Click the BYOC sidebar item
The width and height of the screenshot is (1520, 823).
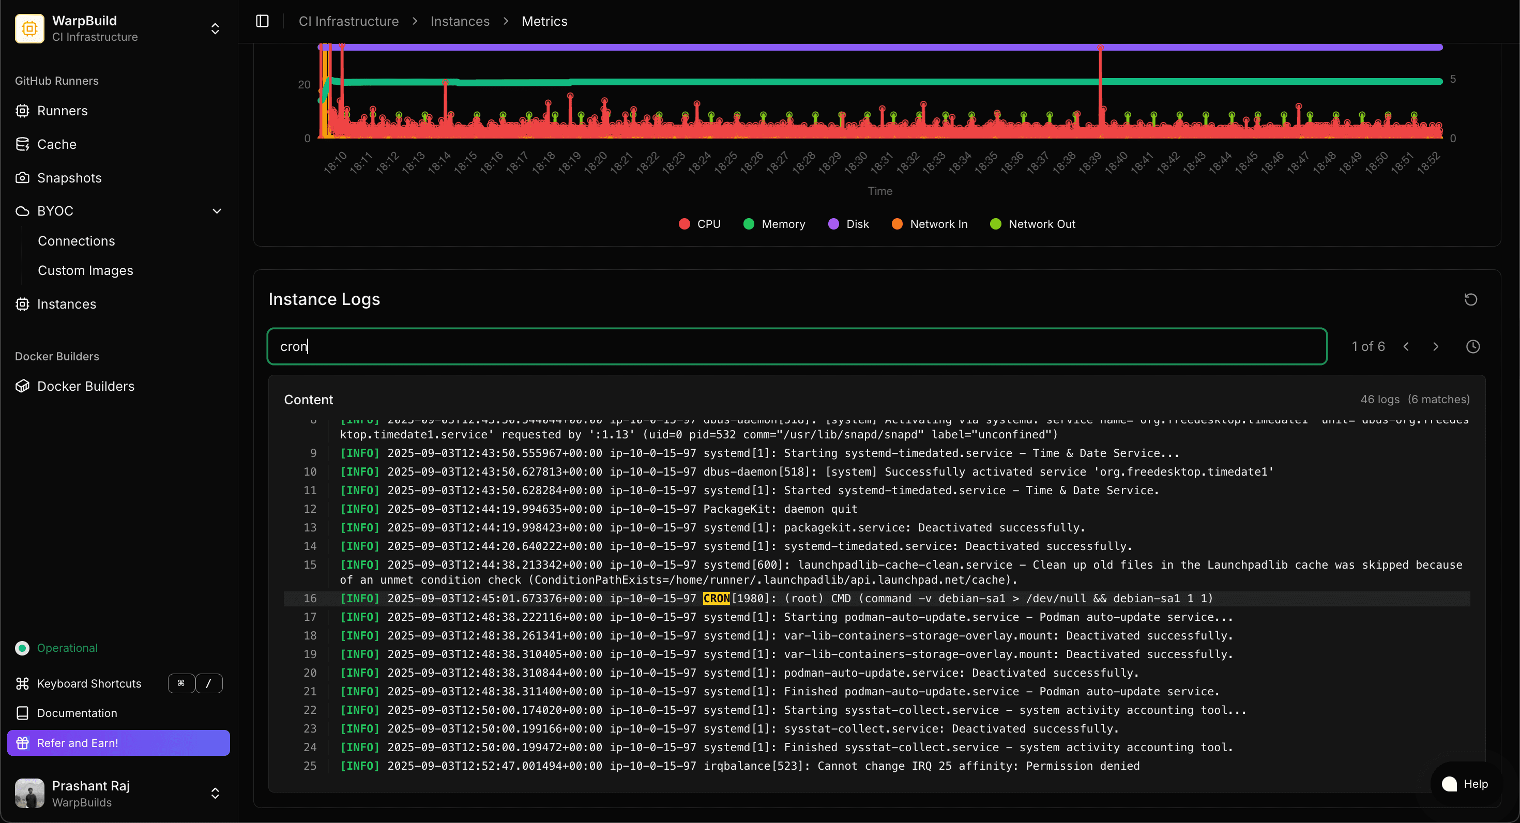tap(118, 210)
